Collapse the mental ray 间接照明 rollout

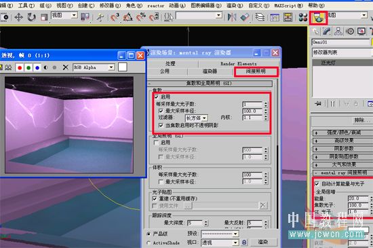click(x=342, y=173)
